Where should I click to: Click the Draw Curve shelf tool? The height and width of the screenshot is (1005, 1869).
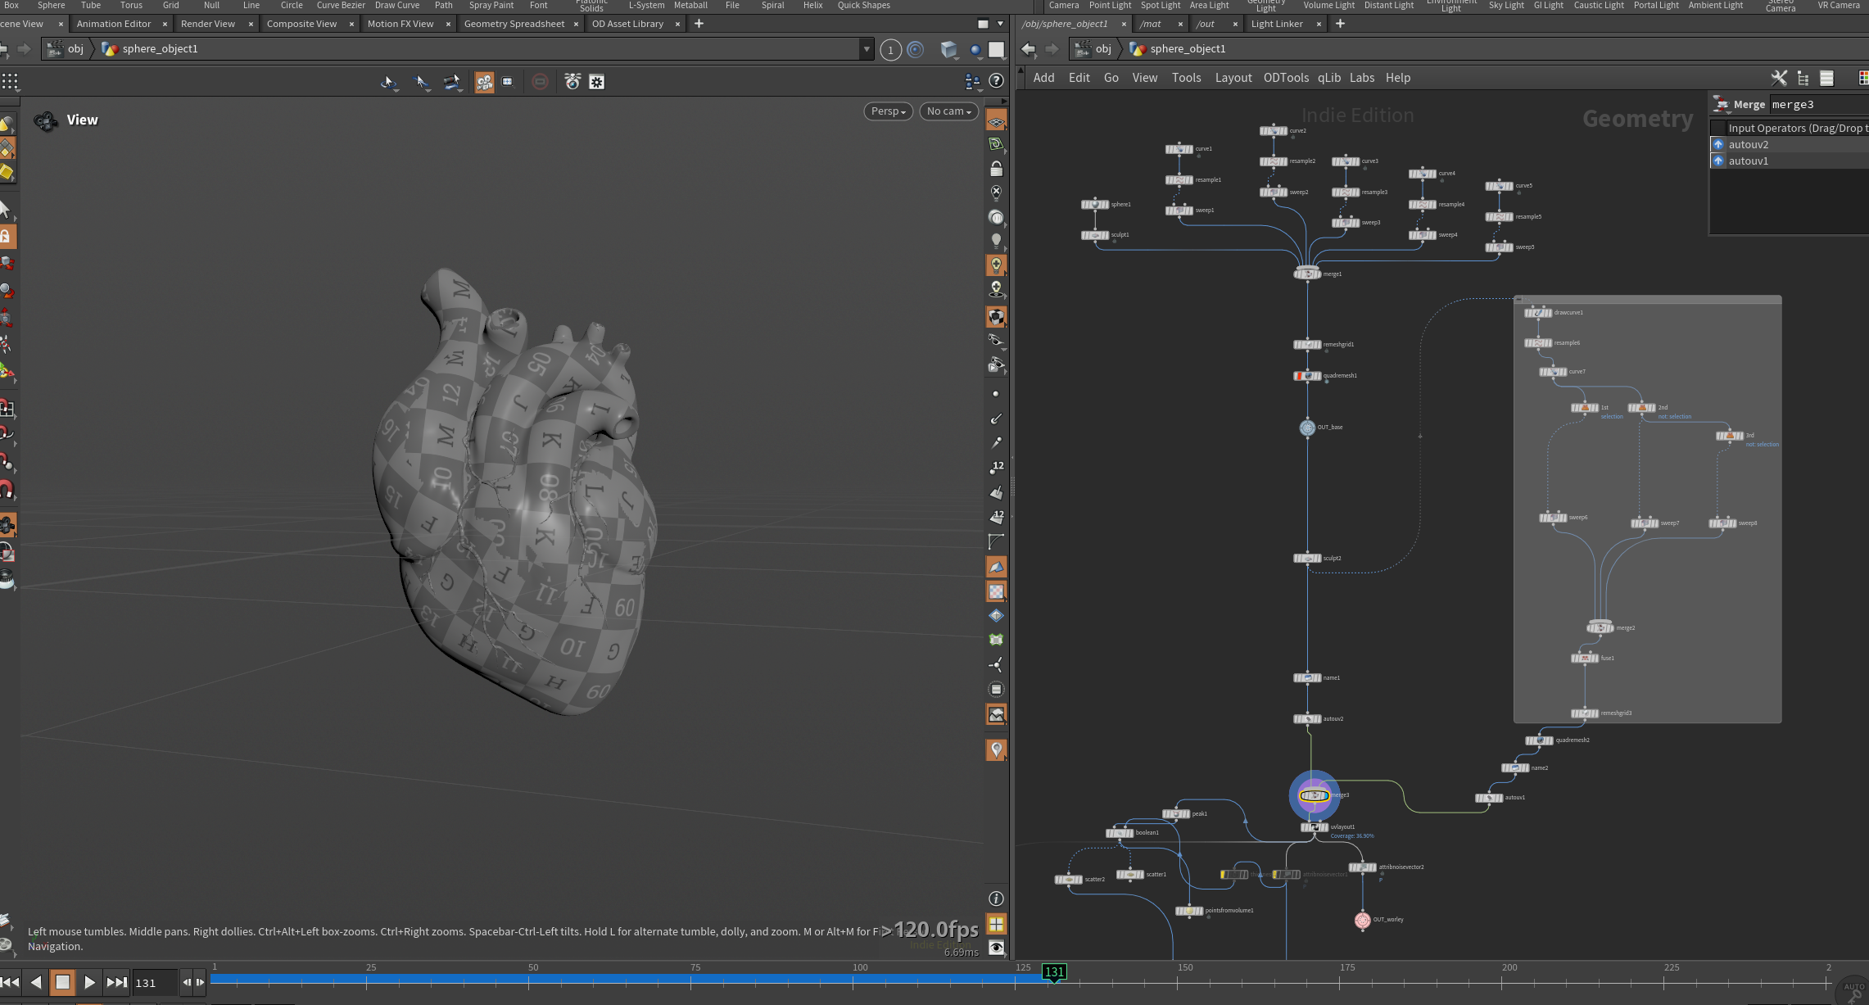(397, 5)
